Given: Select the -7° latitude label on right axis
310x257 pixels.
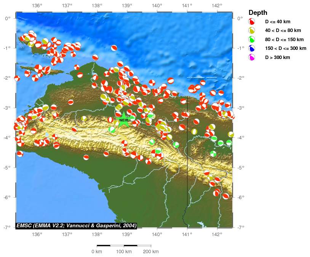Looking at the screenshot, I should (x=241, y=227).
